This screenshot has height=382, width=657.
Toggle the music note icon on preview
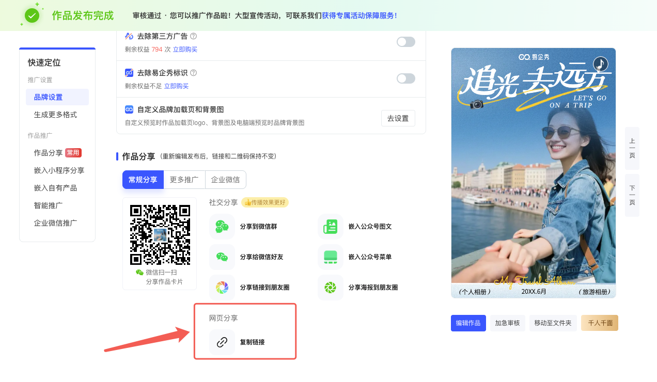(600, 63)
